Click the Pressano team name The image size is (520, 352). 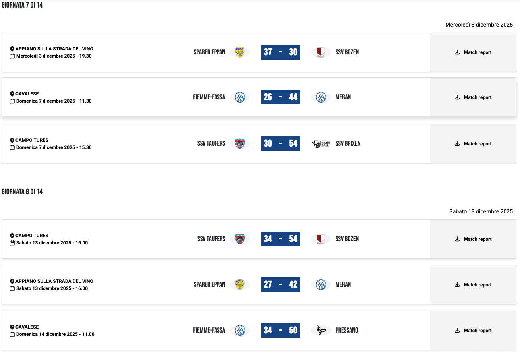coord(347,331)
